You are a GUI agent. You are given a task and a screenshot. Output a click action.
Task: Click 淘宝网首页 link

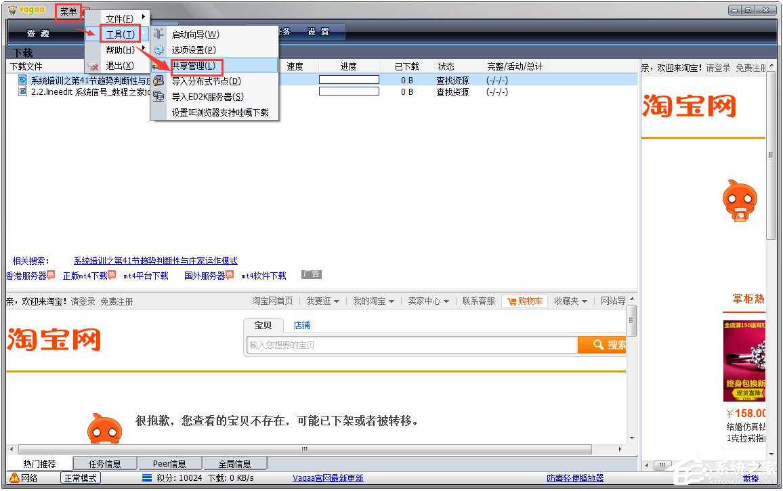tap(272, 301)
